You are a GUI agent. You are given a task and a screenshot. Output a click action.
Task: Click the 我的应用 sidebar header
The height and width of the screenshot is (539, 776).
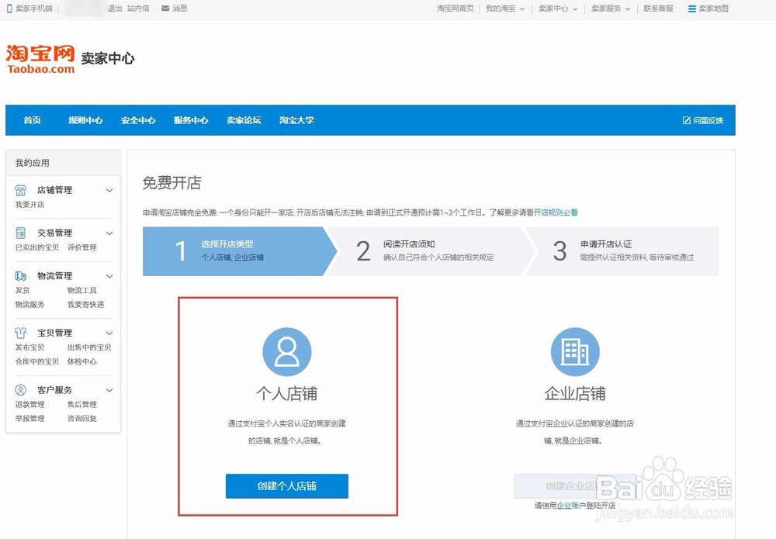pos(64,163)
